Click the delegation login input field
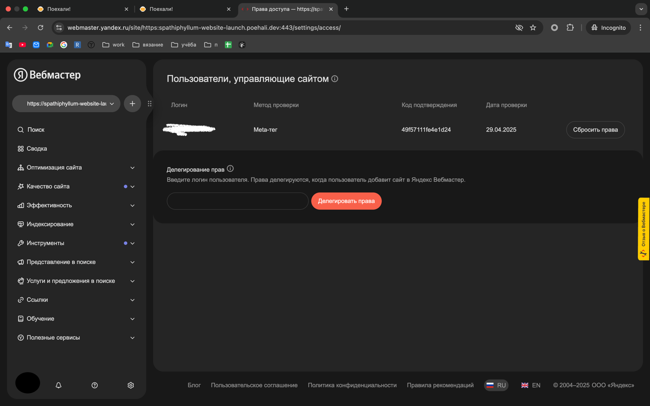Viewport: 650px width, 406px height. (237, 201)
